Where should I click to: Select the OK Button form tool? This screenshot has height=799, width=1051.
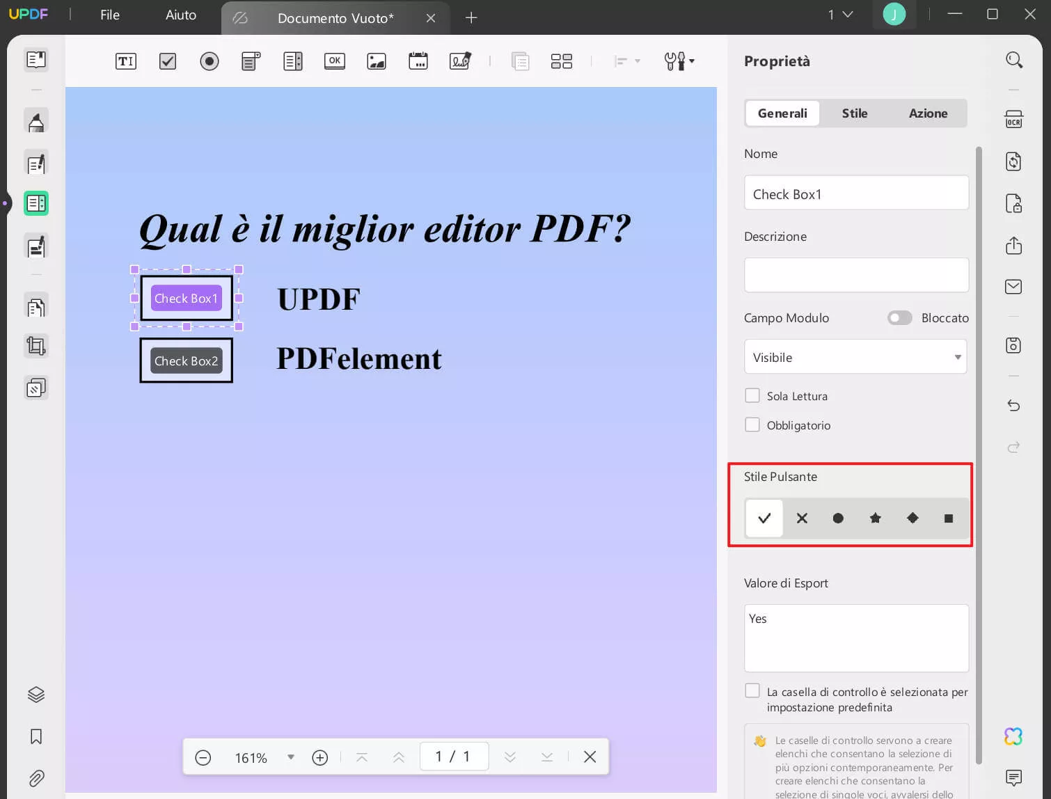point(335,61)
